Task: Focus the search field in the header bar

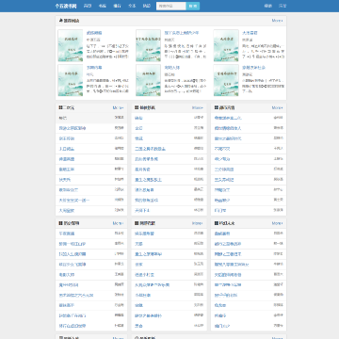Action: 171,6
